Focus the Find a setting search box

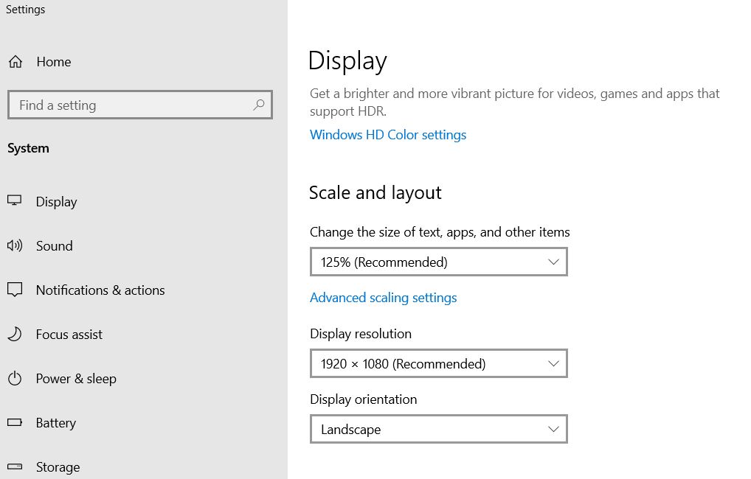coord(140,105)
